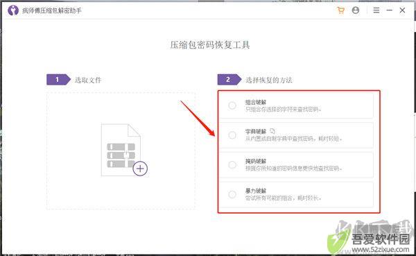This screenshot has width=416, height=256.
Task: Open dictionary settings icon next to 字典破解
Action: [x=272, y=131]
